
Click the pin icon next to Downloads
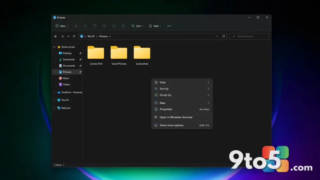click(x=80, y=59)
